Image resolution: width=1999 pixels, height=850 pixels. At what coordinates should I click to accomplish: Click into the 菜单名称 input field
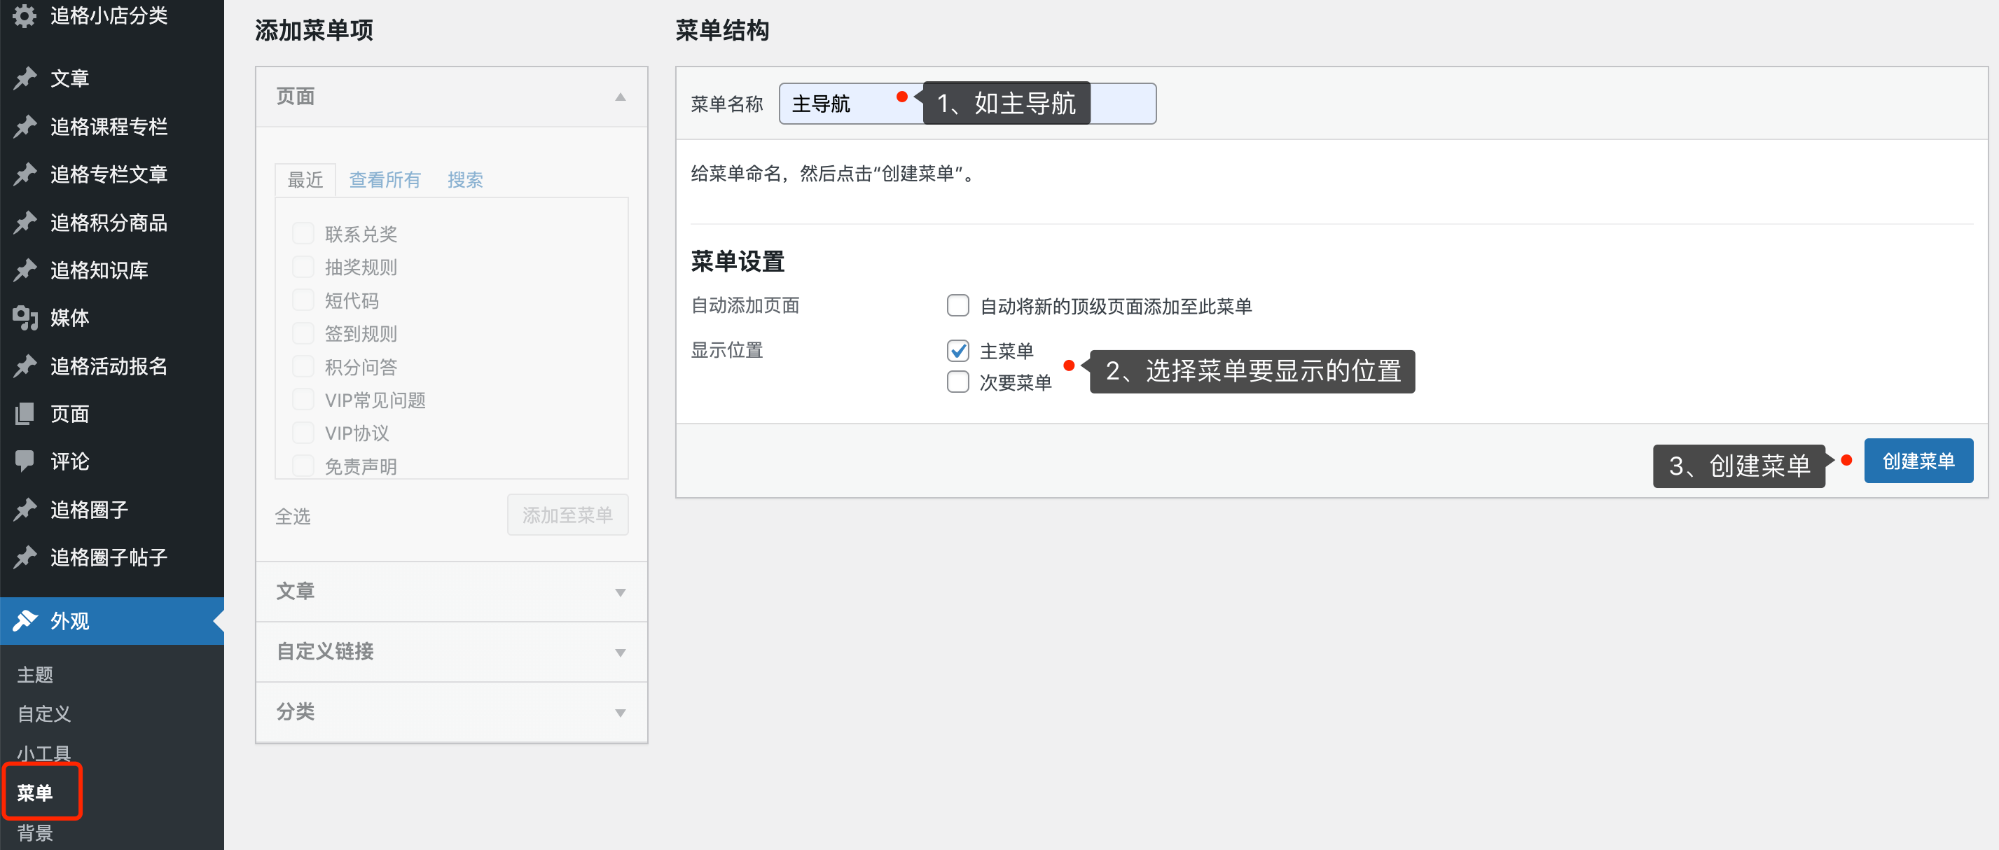coord(967,103)
